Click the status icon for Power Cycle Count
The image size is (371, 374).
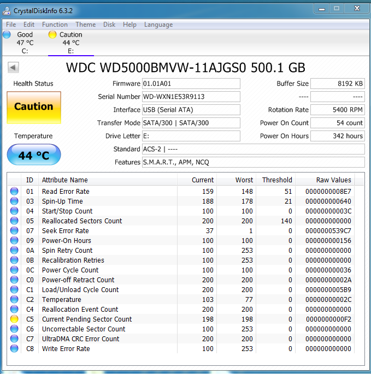tap(14, 270)
